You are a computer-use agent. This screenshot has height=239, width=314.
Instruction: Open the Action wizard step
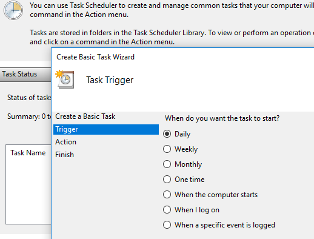(66, 142)
